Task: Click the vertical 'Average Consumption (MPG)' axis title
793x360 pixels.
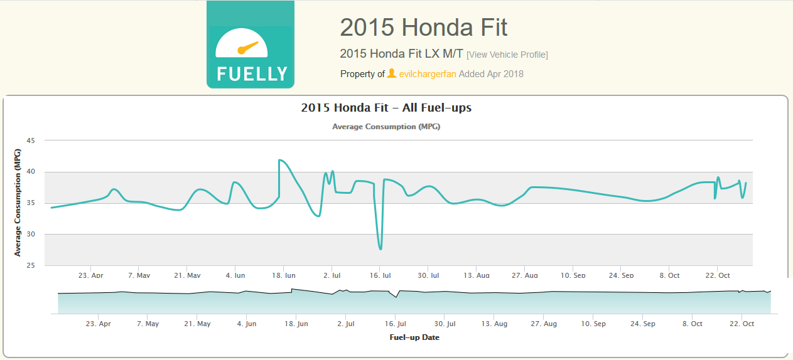Action: [x=18, y=203]
